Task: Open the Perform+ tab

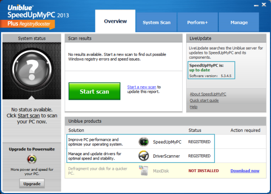Action: 197,22
